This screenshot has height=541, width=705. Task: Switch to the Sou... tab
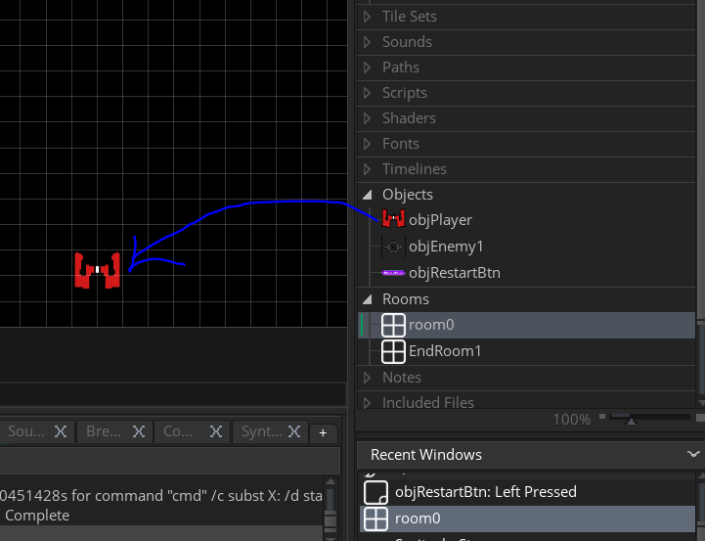point(26,431)
